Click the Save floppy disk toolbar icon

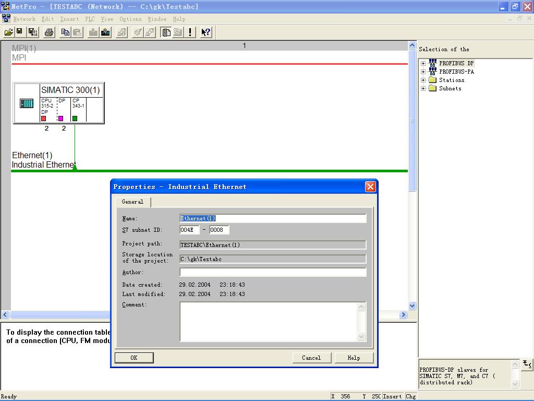pyautogui.click(x=20, y=32)
